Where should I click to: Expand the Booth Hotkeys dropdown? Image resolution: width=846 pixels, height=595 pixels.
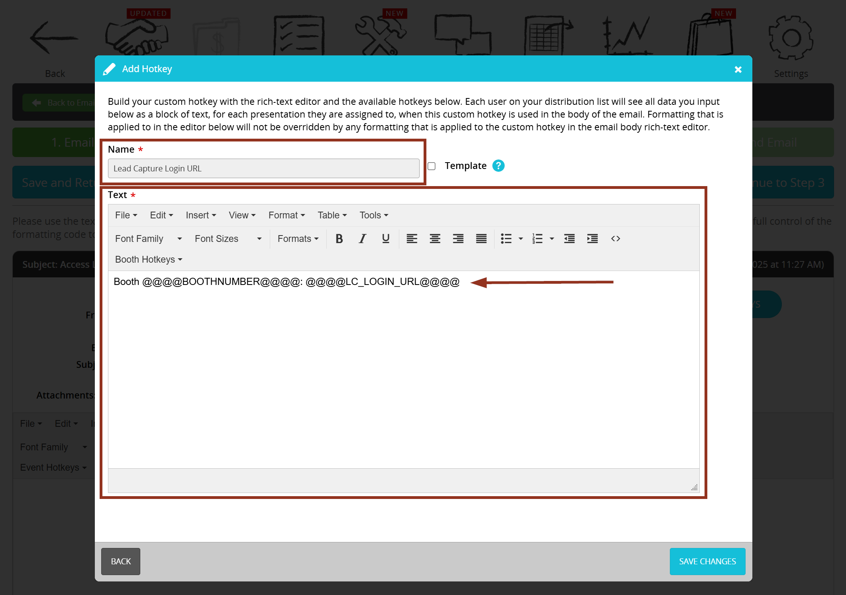[148, 259]
